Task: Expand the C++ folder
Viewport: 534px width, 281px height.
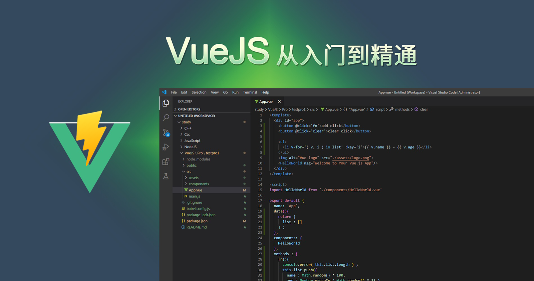Action: point(211,128)
